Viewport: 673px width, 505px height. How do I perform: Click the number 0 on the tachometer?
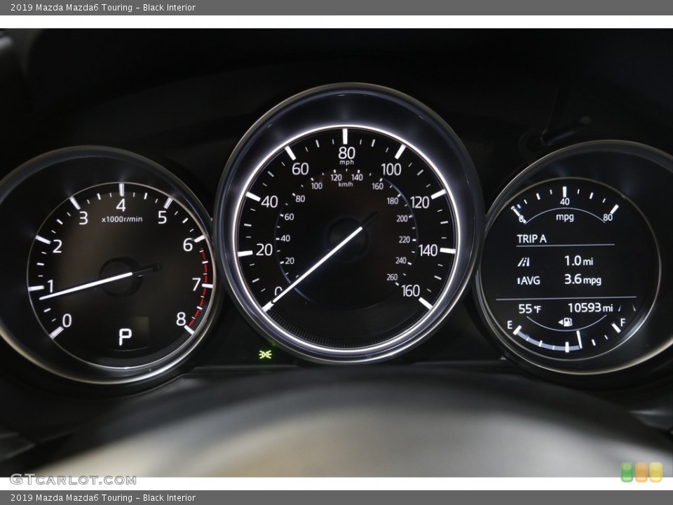67,321
